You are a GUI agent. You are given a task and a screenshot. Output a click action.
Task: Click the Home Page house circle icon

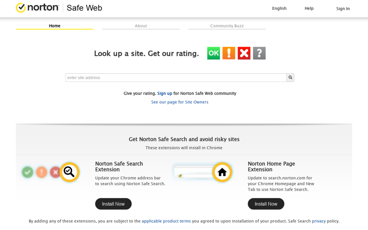(x=222, y=172)
